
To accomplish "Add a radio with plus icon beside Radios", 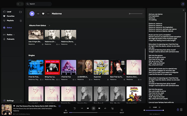I will (x=14, y=35).
